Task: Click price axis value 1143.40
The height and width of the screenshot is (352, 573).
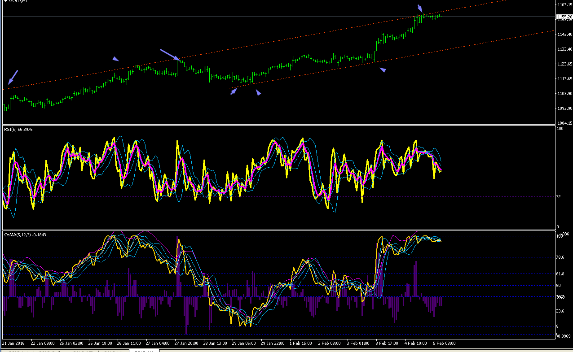Action: click(x=564, y=34)
